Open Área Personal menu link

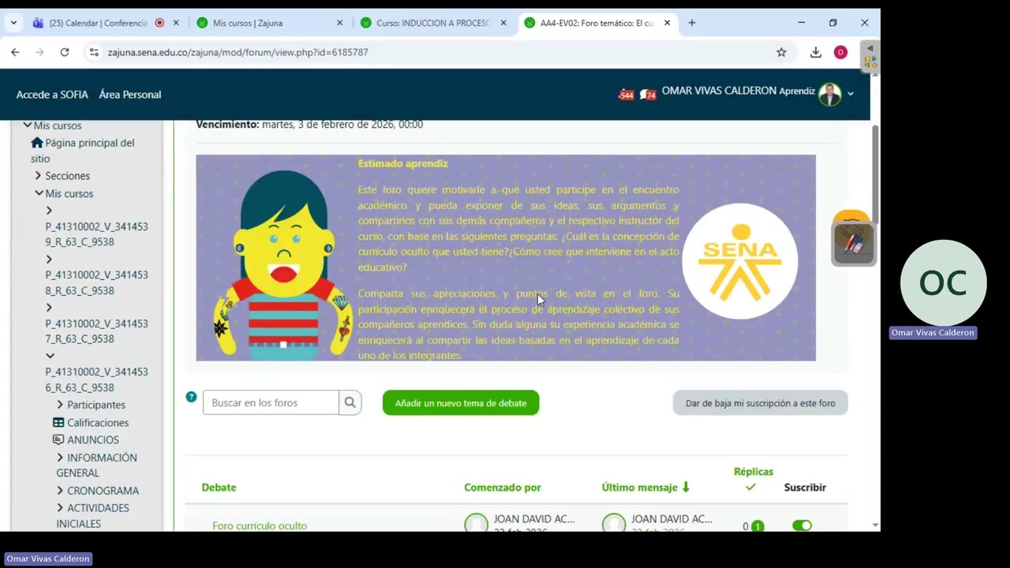130,95
